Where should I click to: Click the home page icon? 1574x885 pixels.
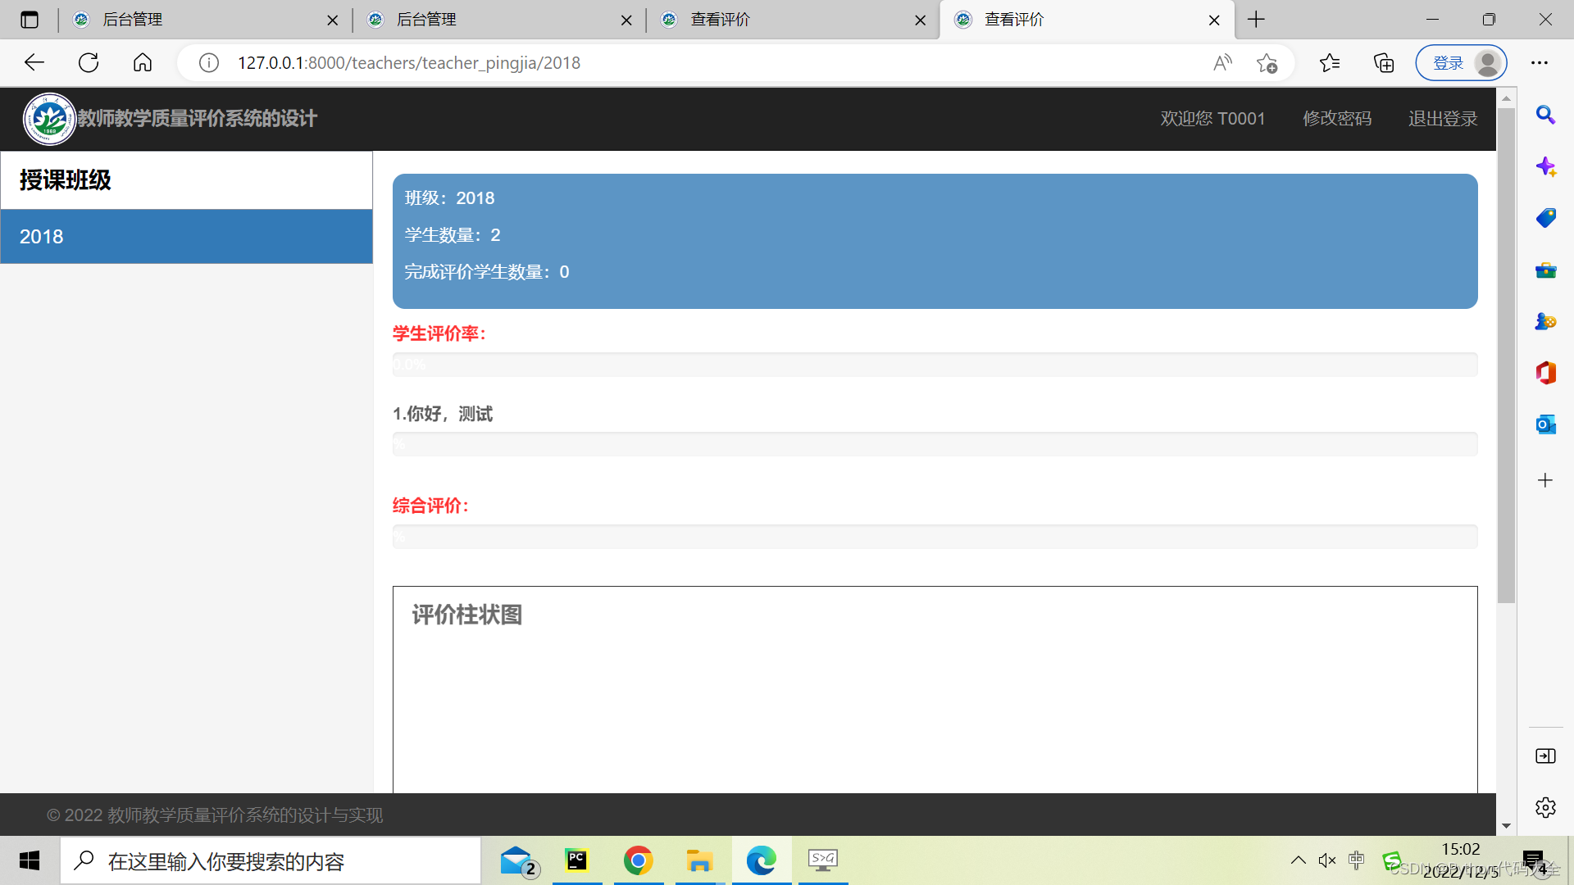[143, 63]
